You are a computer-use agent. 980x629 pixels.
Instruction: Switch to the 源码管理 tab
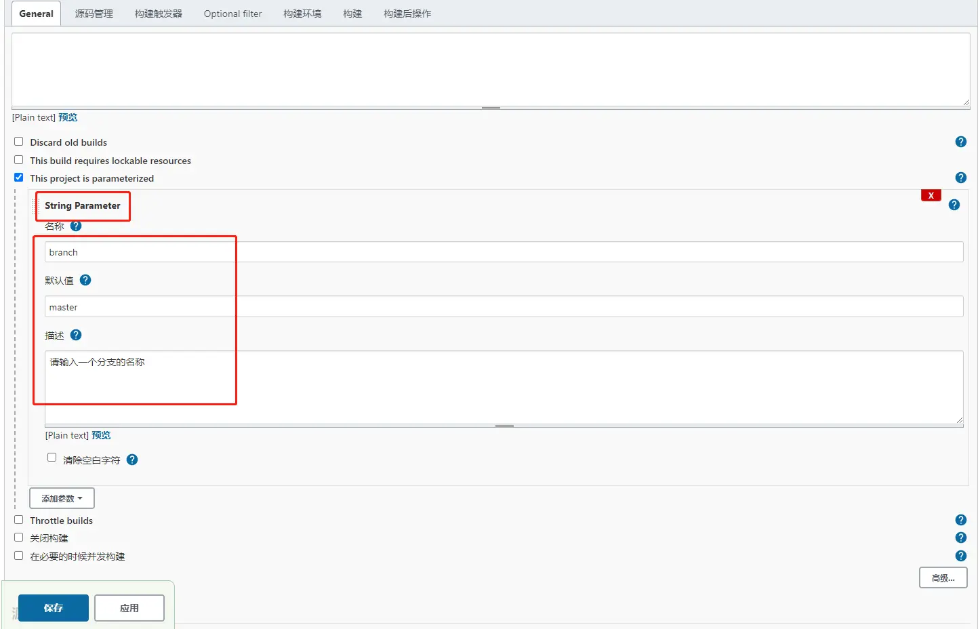coord(94,14)
